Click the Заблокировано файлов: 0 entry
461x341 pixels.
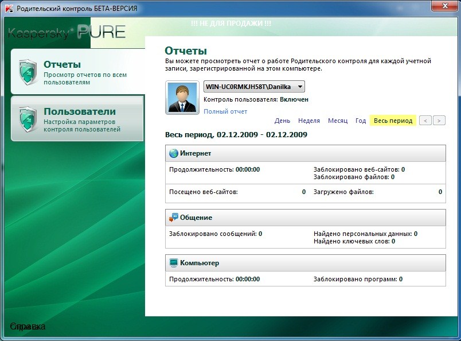[354, 177]
